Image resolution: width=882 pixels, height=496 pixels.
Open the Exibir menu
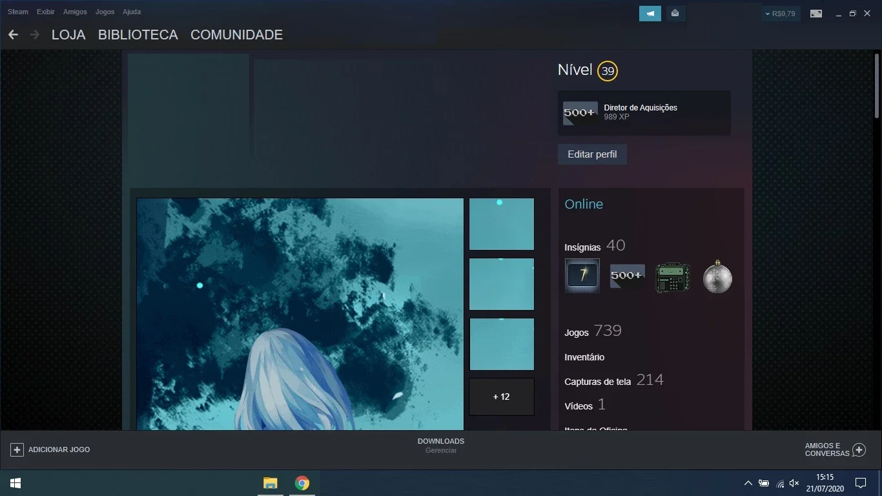click(46, 12)
